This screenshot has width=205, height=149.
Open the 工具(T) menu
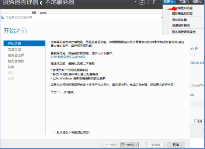point(184,2)
